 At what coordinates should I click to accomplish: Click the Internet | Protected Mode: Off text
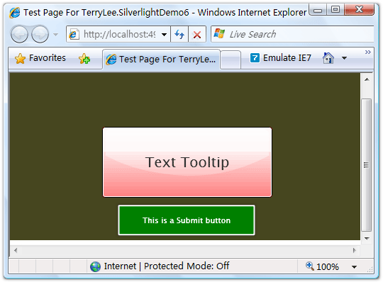[x=167, y=266]
